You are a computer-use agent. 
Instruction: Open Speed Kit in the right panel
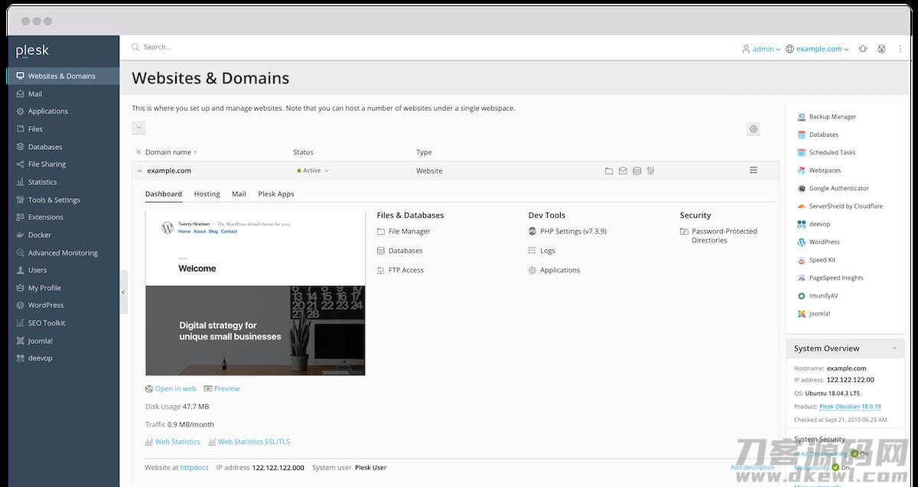(816, 260)
